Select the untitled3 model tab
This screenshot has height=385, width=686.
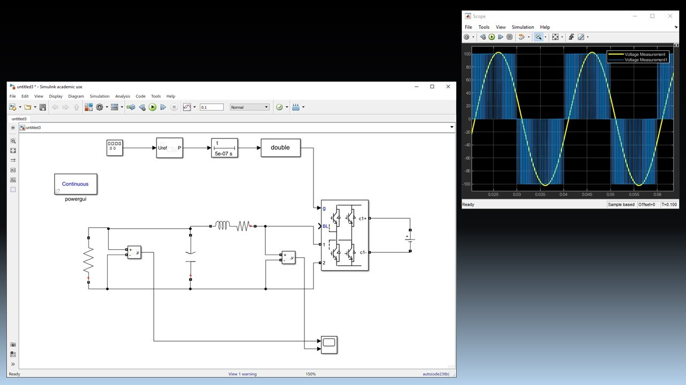[19, 119]
